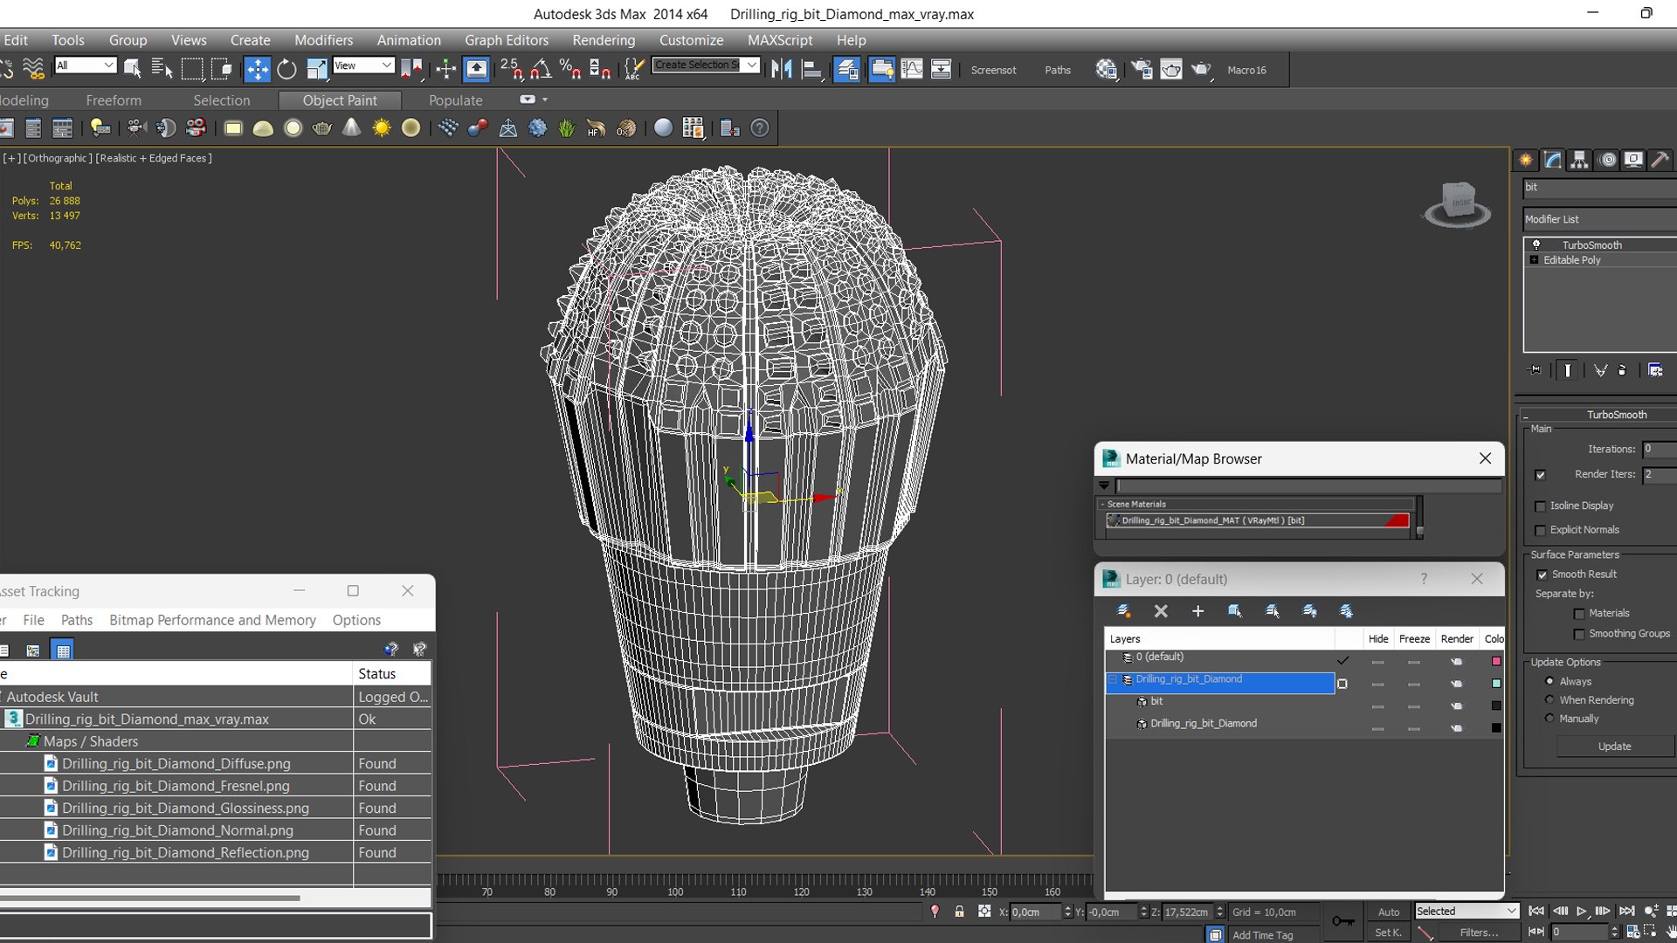Click the Delete layer X icon
This screenshot has width=1677, height=943.
(1161, 611)
